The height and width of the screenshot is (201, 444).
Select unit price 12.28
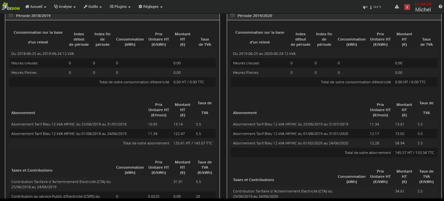point(374,143)
